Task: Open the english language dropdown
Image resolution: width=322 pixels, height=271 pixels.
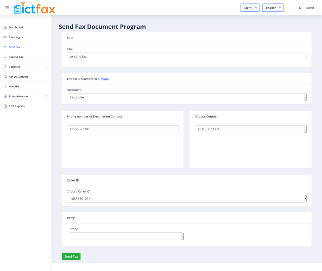Action: point(273,8)
